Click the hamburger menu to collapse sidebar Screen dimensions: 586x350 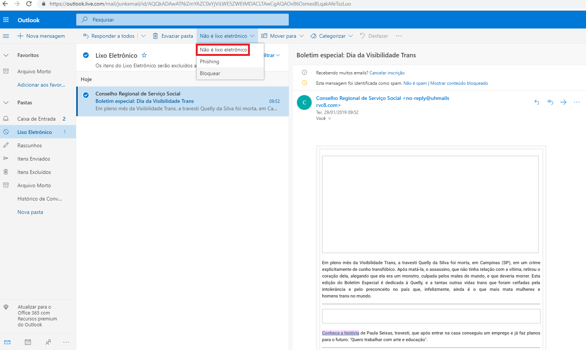point(6,36)
